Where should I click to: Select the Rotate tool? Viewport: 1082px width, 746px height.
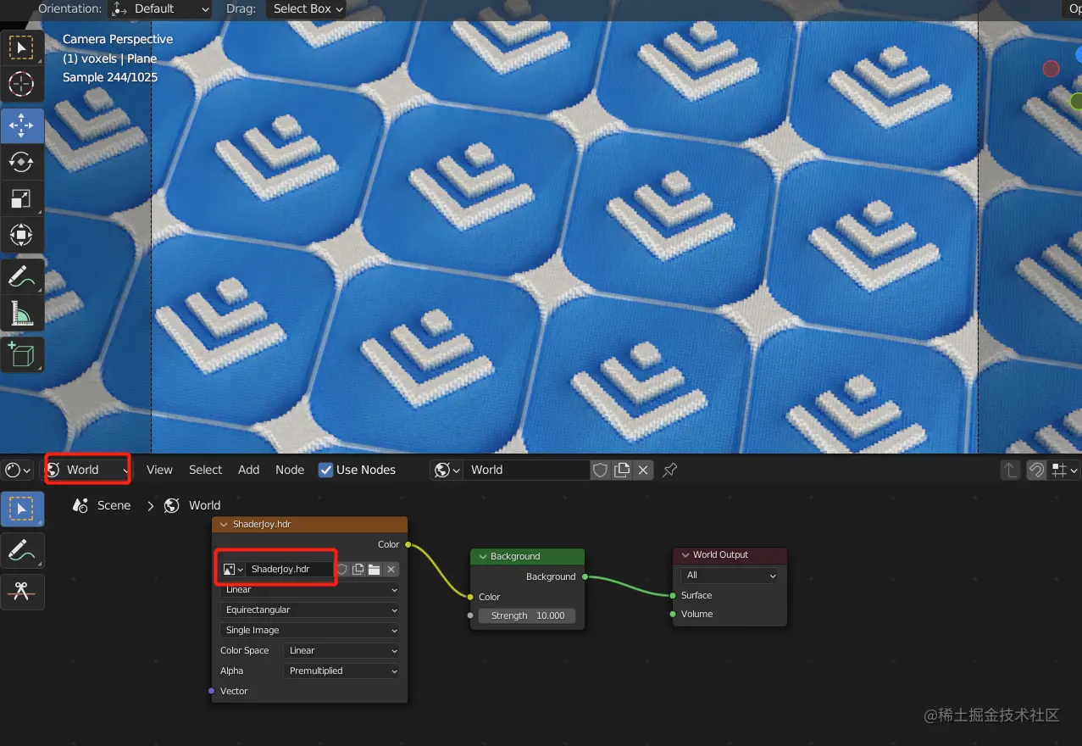click(x=21, y=162)
